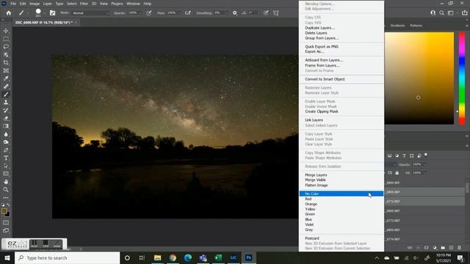
Task: Add a new adjustment layer icon
Action: [x=435, y=248]
